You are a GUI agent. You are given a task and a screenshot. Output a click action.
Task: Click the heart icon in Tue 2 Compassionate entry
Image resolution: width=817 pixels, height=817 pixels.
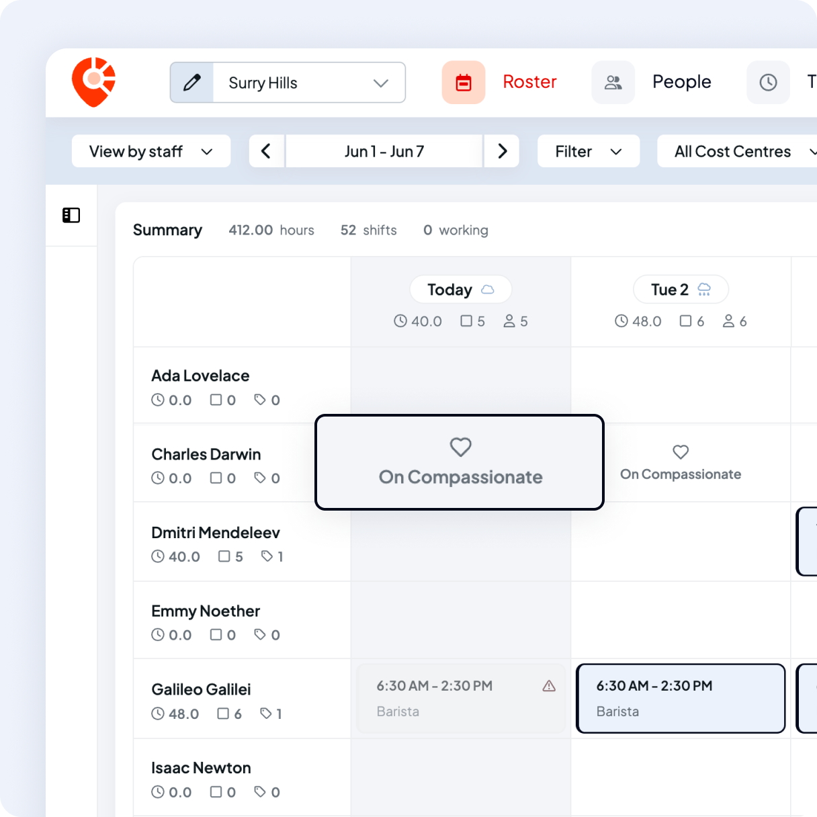point(681,452)
